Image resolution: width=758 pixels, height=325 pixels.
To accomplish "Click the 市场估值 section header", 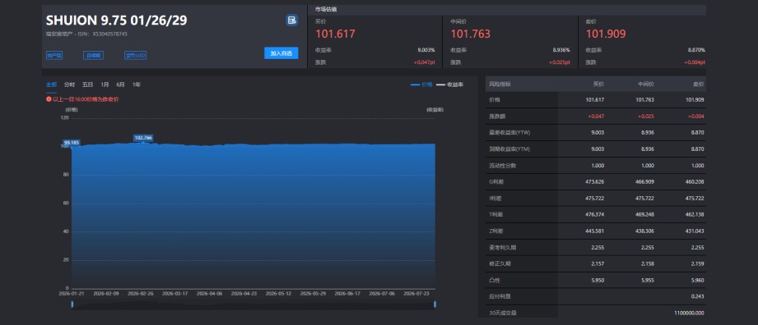I will pyautogui.click(x=326, y=9).
